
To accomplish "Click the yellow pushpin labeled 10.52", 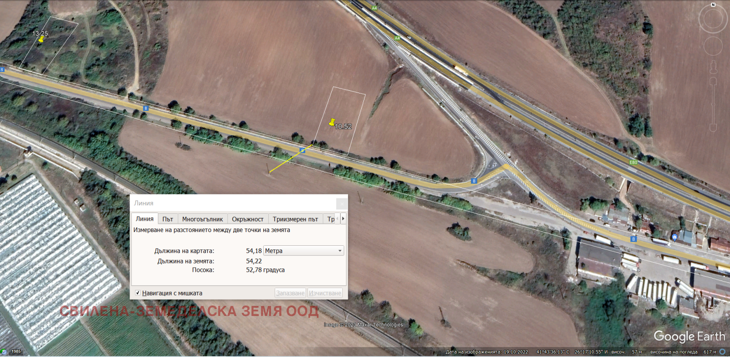I will [x=332, y=123].
